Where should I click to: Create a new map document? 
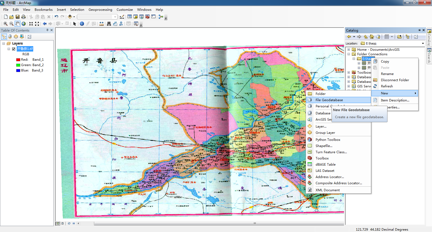(x=6, y=17)
